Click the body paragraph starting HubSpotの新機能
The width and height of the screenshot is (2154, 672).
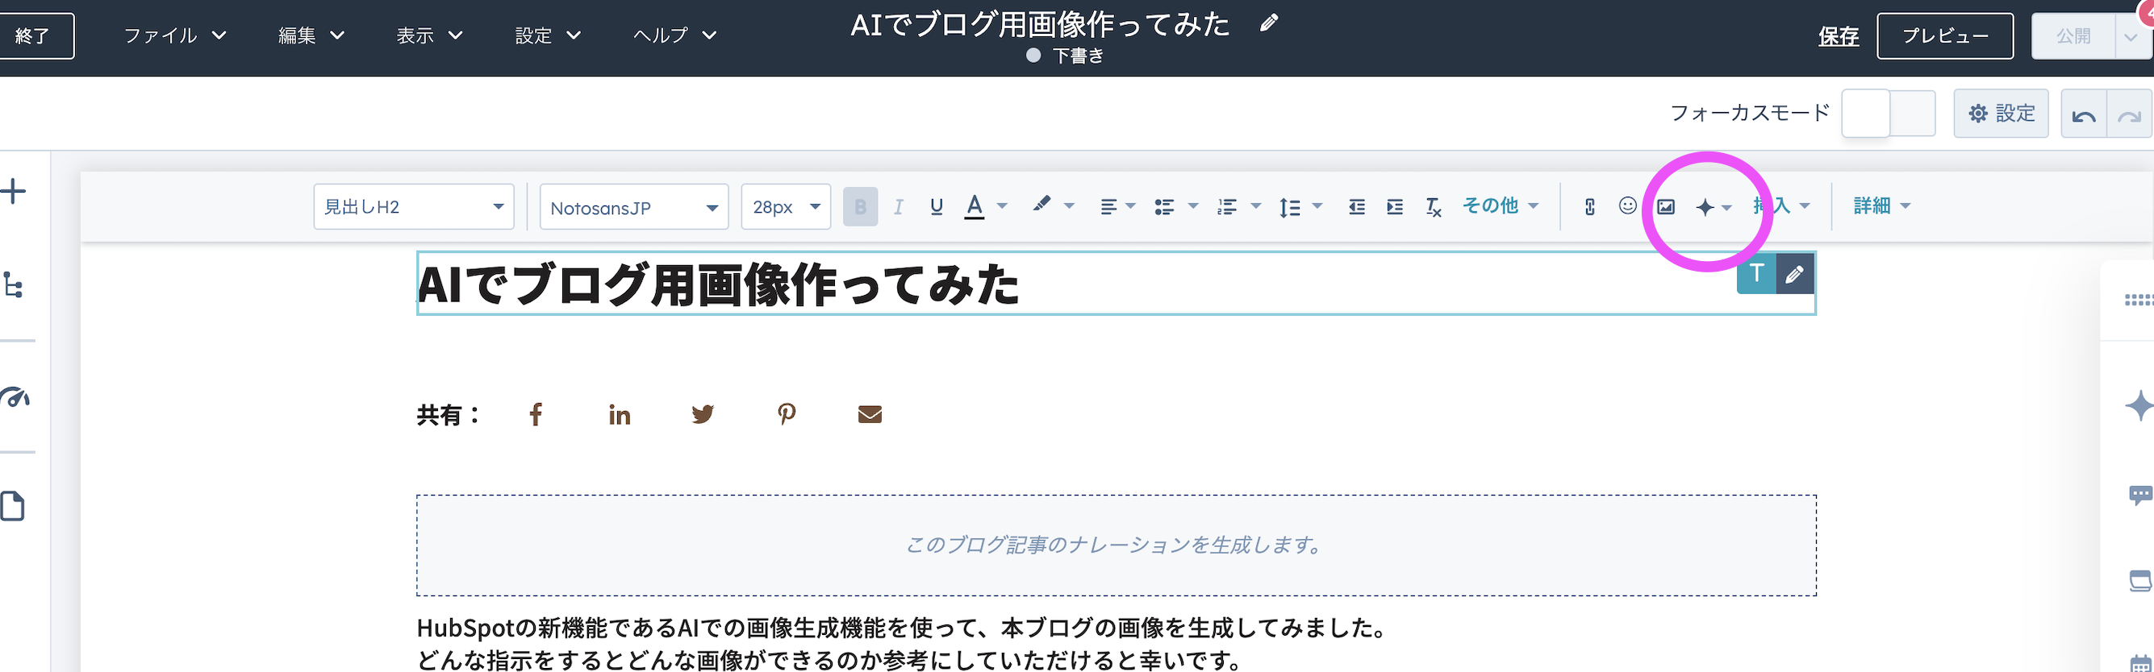click(903, 643)
